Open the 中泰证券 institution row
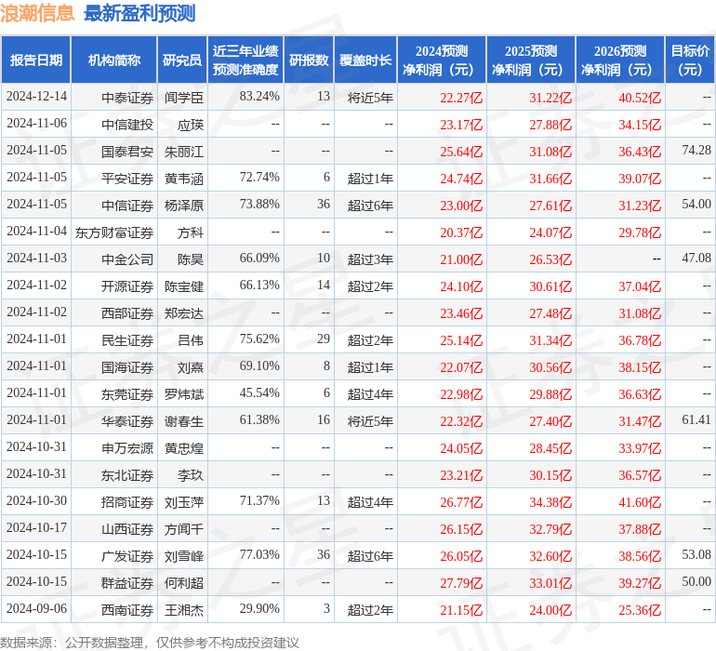The width and height of the screenshot is (716, 651). (x=127, y=97)
